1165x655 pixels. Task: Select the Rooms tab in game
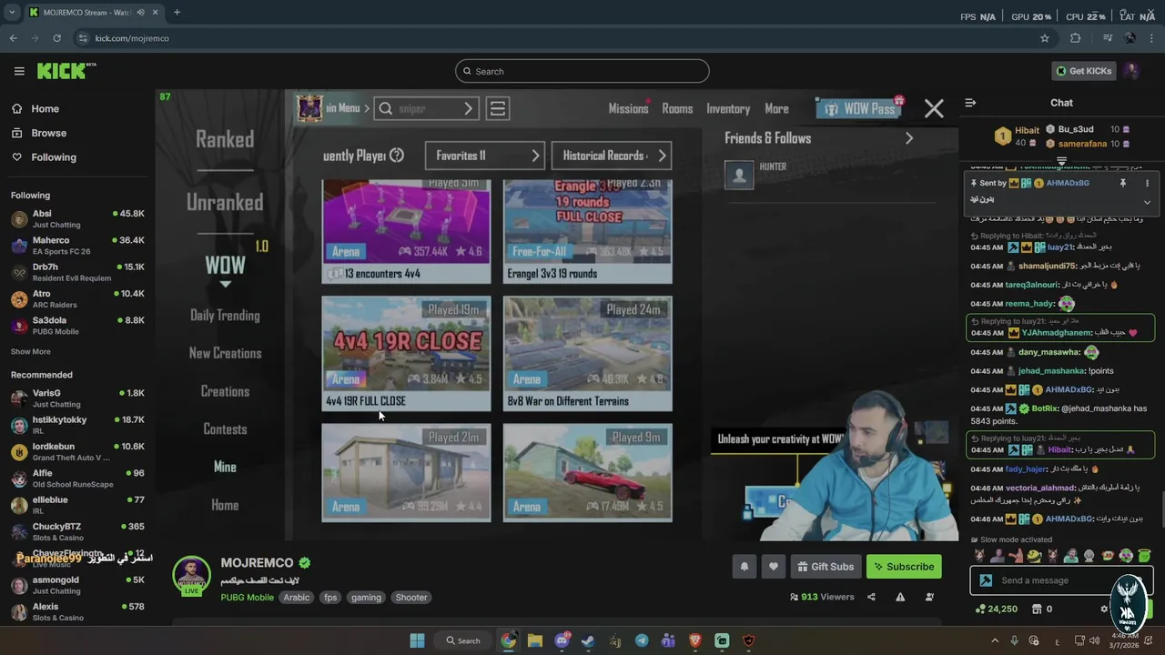point(677,108)
